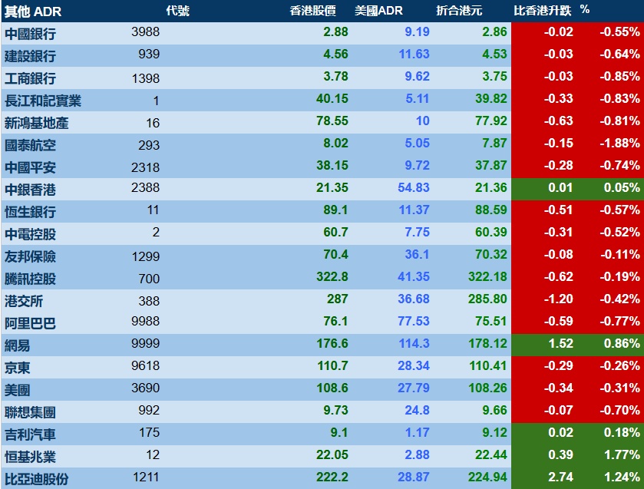
Task: Click ADR price 41.35
Action: pos(414,276)
